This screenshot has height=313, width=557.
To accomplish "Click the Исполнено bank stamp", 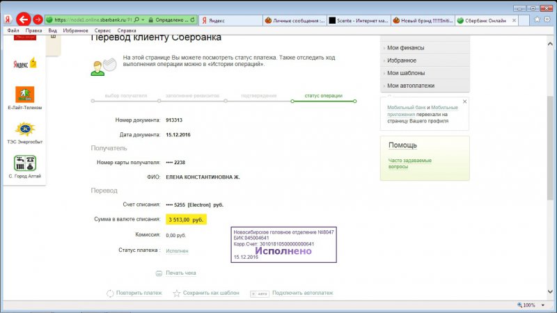I will point(283,245).
